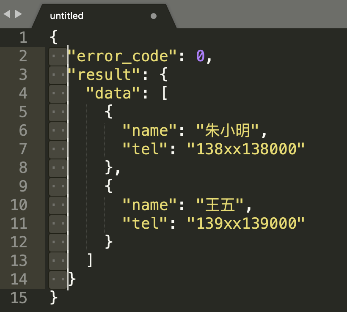Click the phone value "138xx138000"

[x=246, y=149]
